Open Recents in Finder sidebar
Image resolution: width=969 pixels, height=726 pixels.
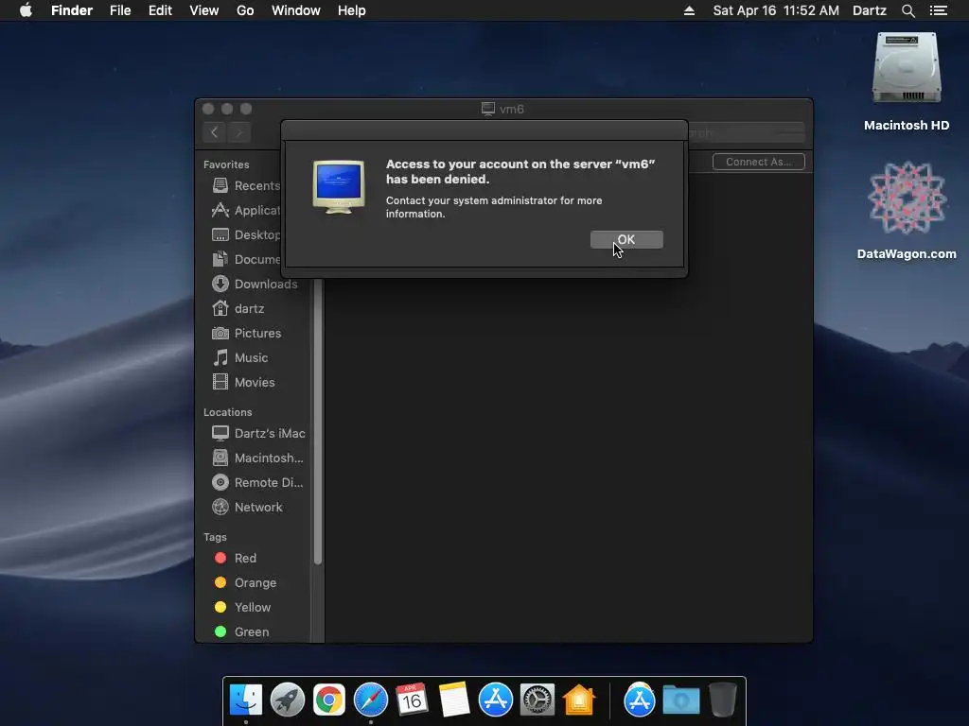pos(246,186)
